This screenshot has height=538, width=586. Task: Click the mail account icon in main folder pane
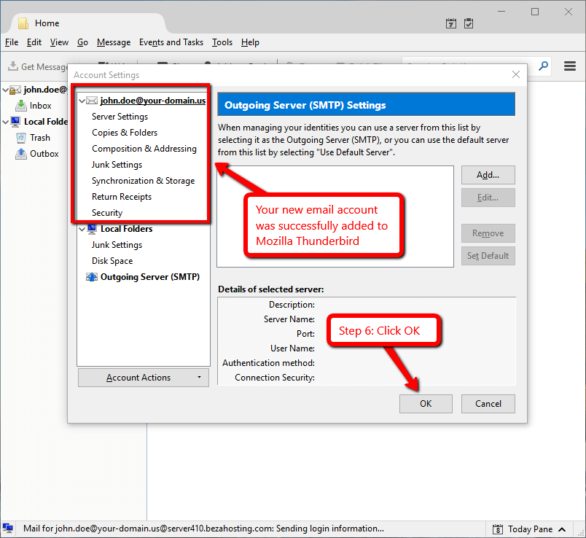pyautogui.click(x=15, y=90)
